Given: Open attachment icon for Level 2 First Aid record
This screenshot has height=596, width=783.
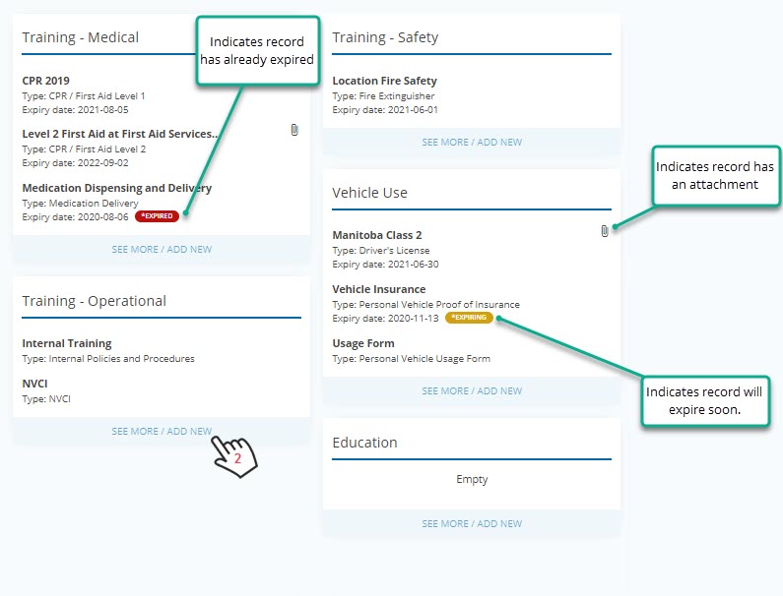Looking at the screenshot, I should pos(294,130).
